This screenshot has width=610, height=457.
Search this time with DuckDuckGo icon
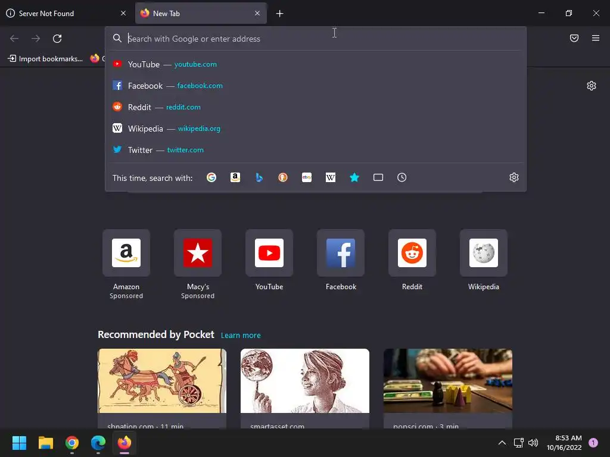[x=283, y=177]
